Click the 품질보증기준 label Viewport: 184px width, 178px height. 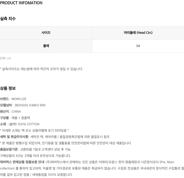click(9, 150)
